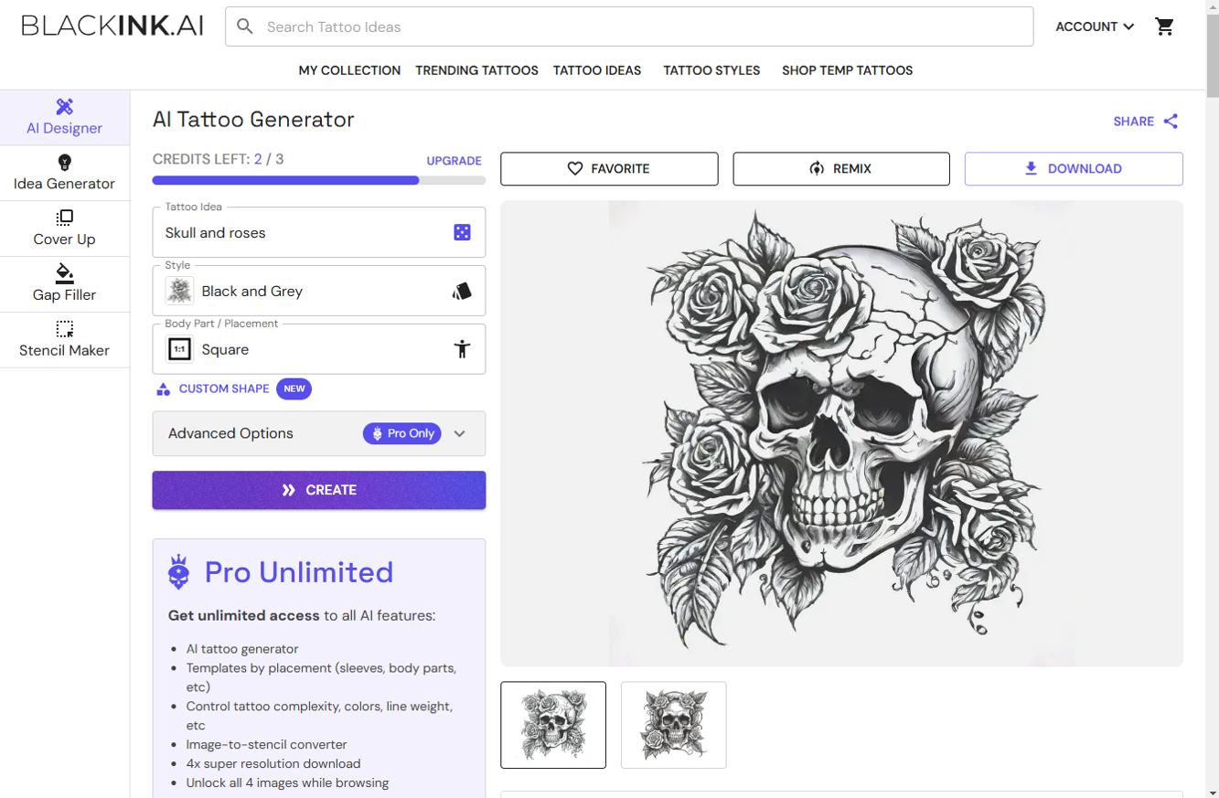Go to My Collection

tap(349, 70)
